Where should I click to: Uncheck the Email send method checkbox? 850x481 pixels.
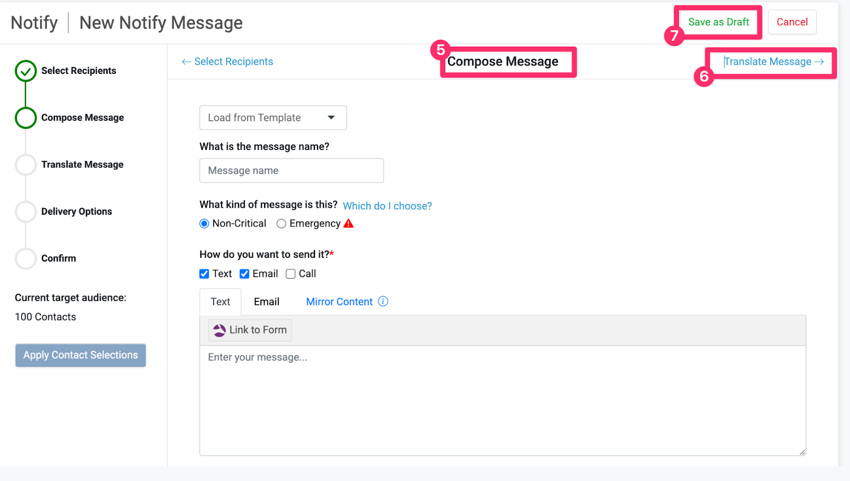(244, 274)
